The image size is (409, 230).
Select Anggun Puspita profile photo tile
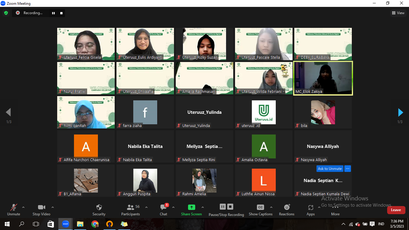pos(145,181)
